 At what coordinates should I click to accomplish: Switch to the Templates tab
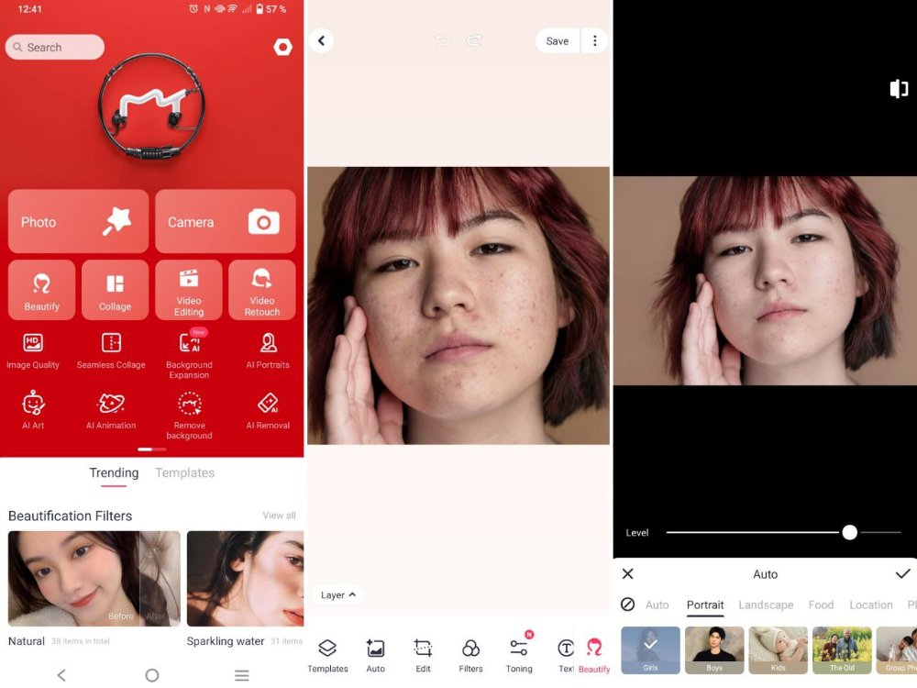click(184, 472)
